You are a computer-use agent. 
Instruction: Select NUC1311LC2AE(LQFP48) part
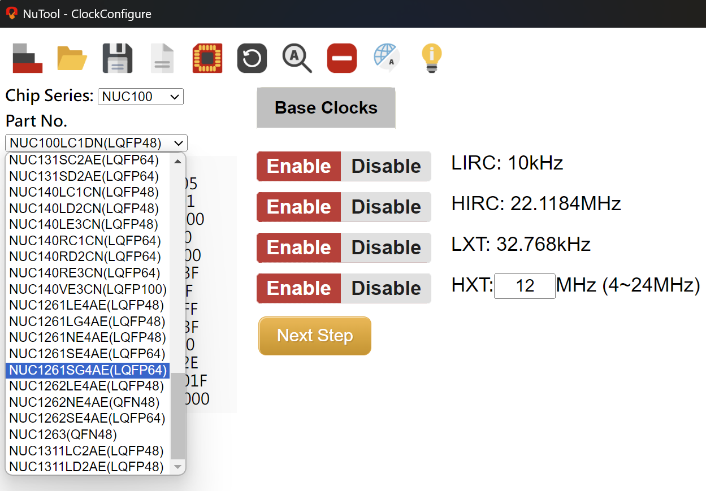pyautogui.click(x=88, y=451)
